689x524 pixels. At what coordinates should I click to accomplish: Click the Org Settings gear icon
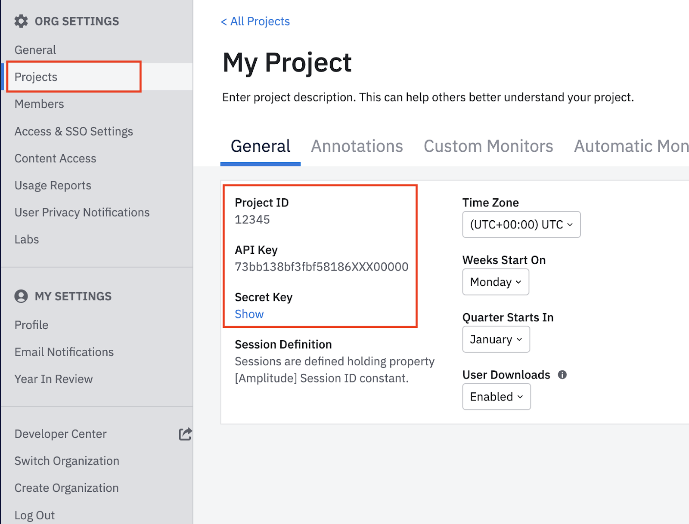(21, 21)
